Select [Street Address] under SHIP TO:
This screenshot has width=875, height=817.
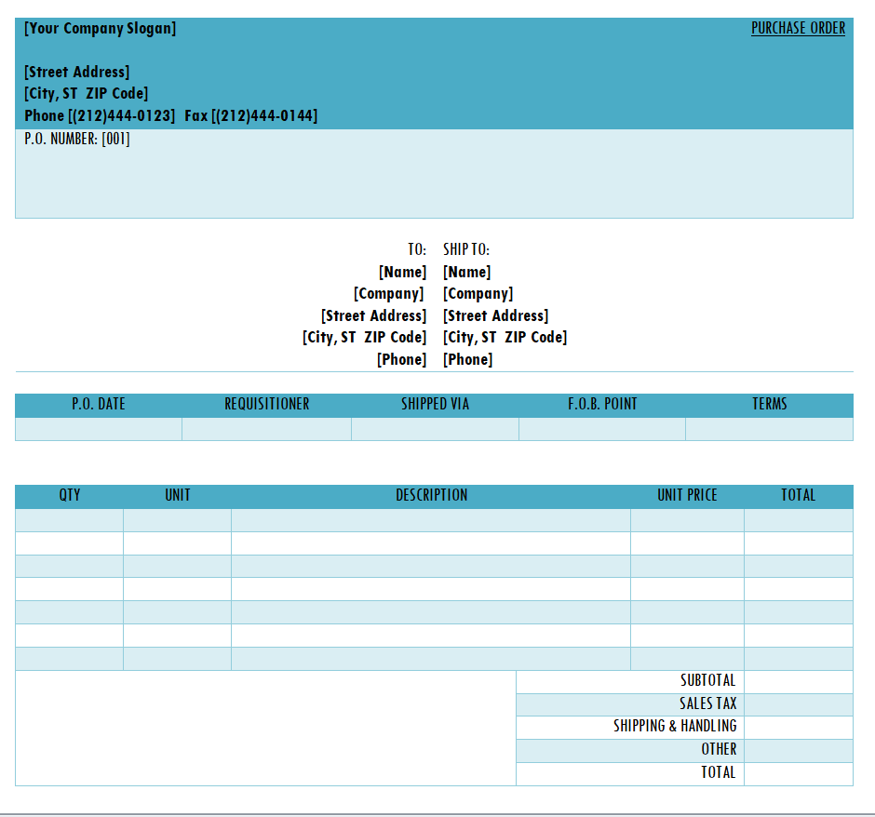[x=496, y=315]
